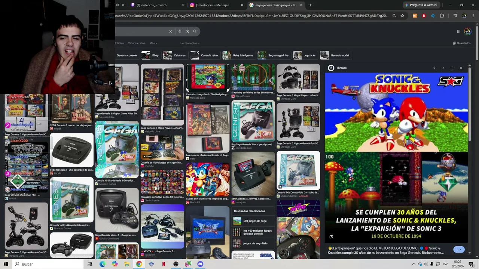Filter images by Sega megadrive chip

click(274, 55)
